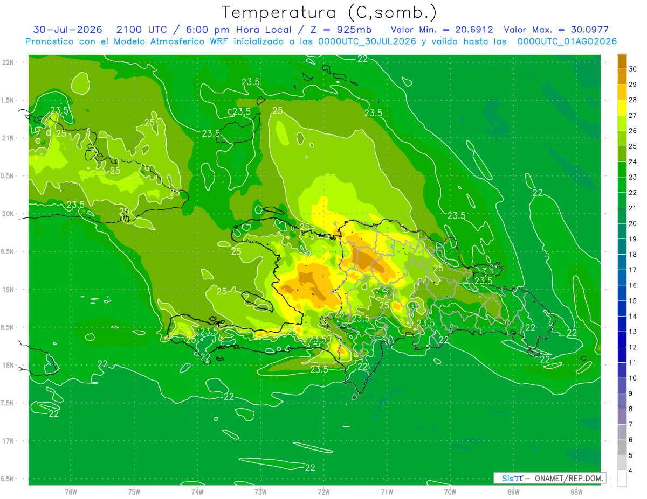Click the white swatch below legend value 4
Screen dimensions: 647x499
(x=622, y=478)
